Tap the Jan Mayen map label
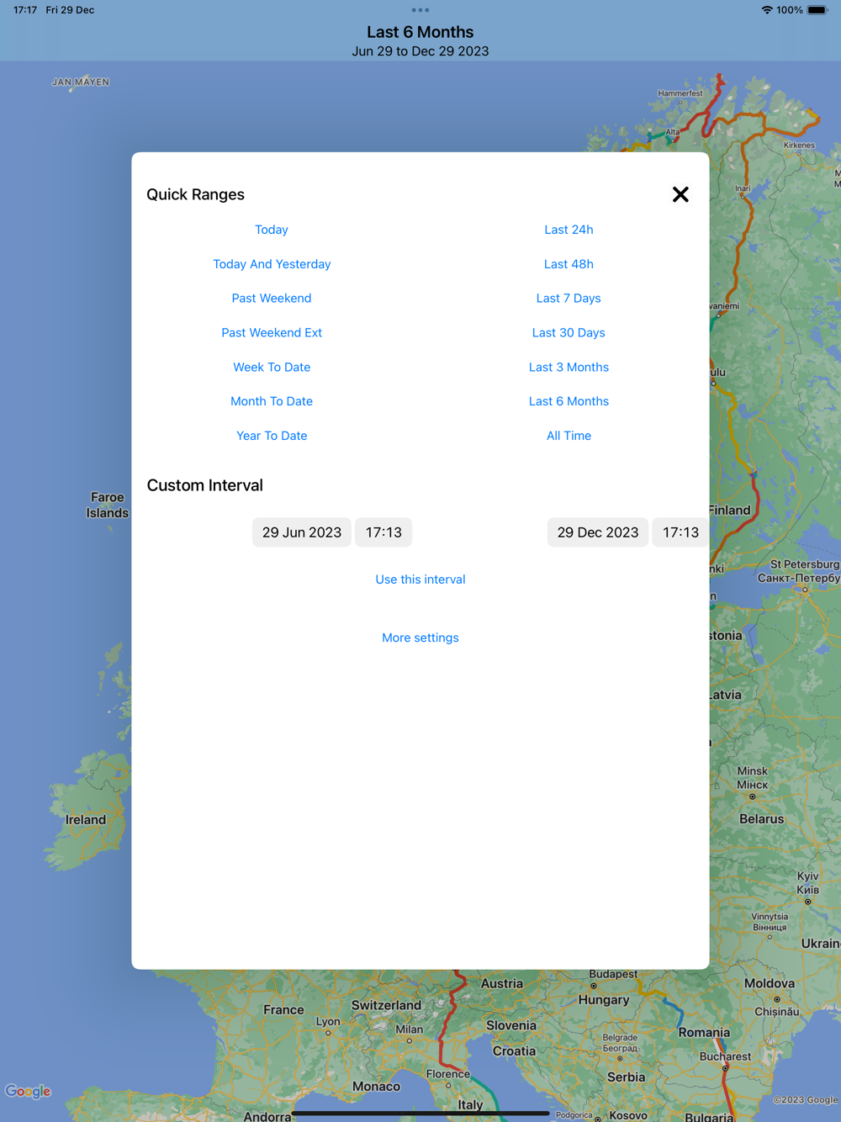This screenshot has width=841, height=1122. (x=81, y=82)
